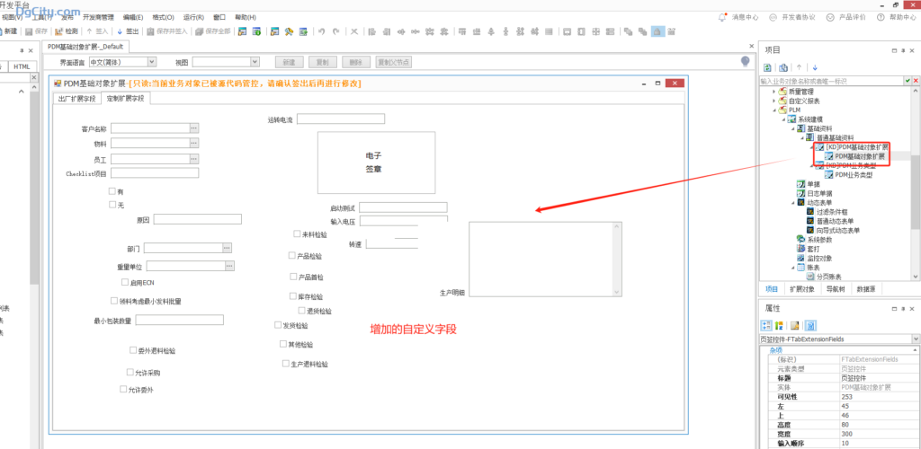This screenshot has height=449, width=921.
Task: Expand the 质量管理 tree node
Action: (x=774, y=92)
